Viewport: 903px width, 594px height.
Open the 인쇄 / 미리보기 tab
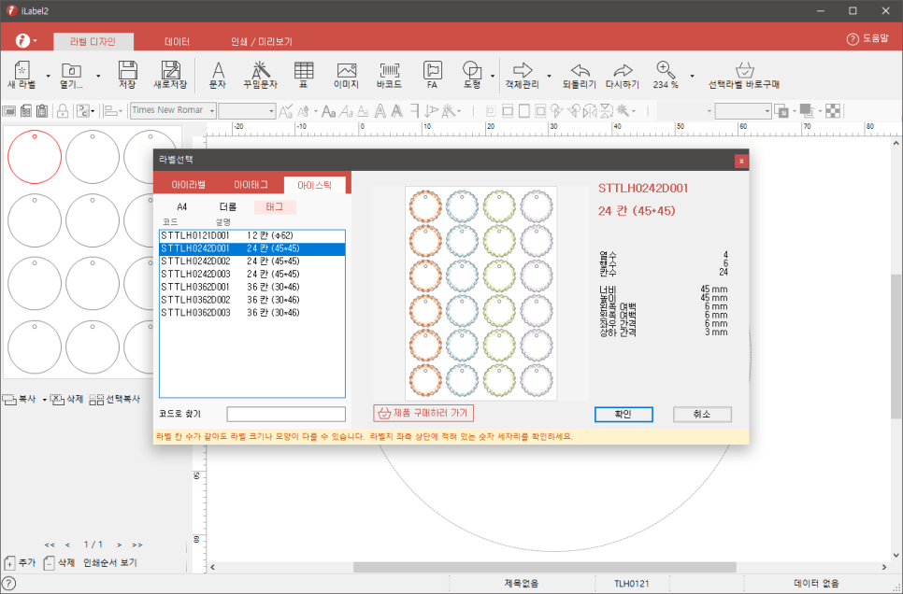coord(262,41)
